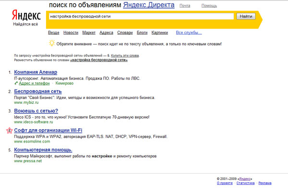
Task: Open the Все службы link
Action: point(189,33)
